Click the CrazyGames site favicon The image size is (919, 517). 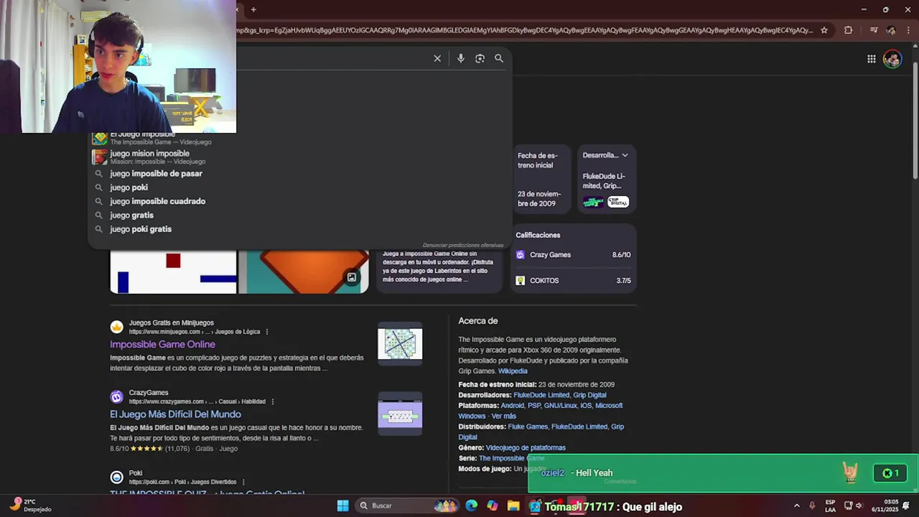116,397
